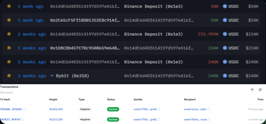Click the USDC coin icon in the 0x1D8C8b45 row
This screenshot has height=124, width=266.
(x=225, y=48)
